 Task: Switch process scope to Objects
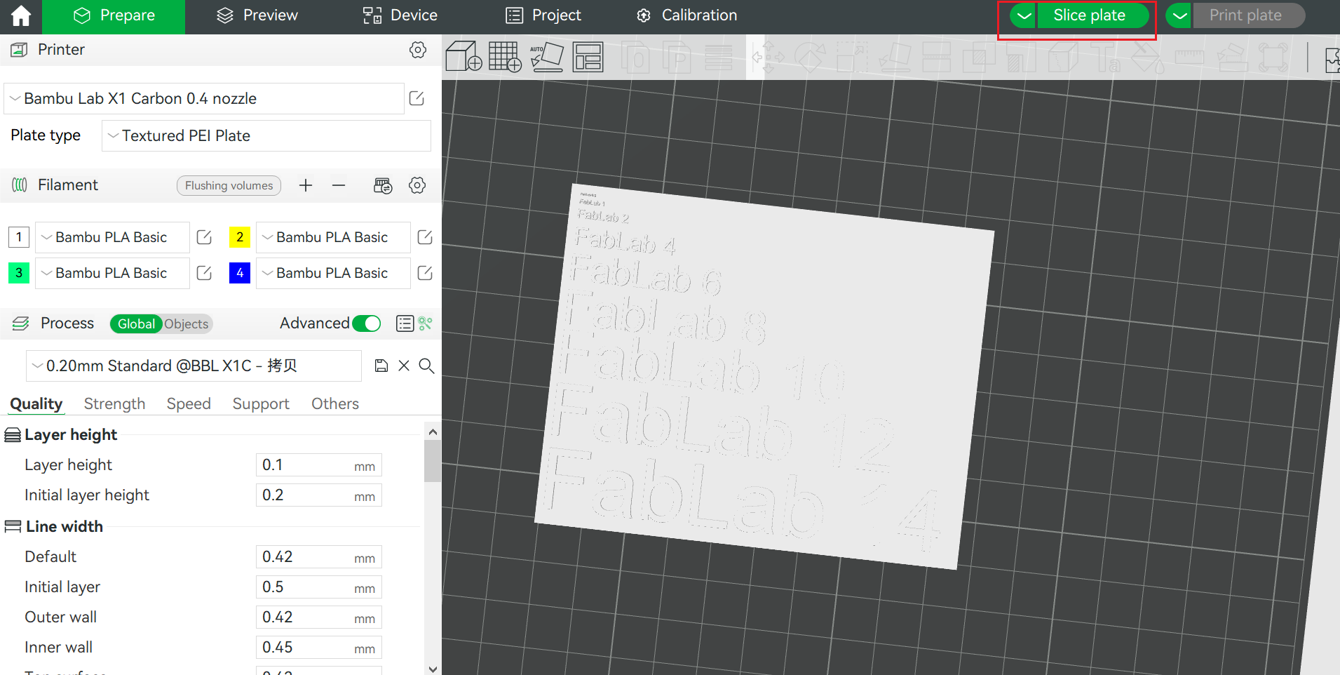click(x=187, y=323)
